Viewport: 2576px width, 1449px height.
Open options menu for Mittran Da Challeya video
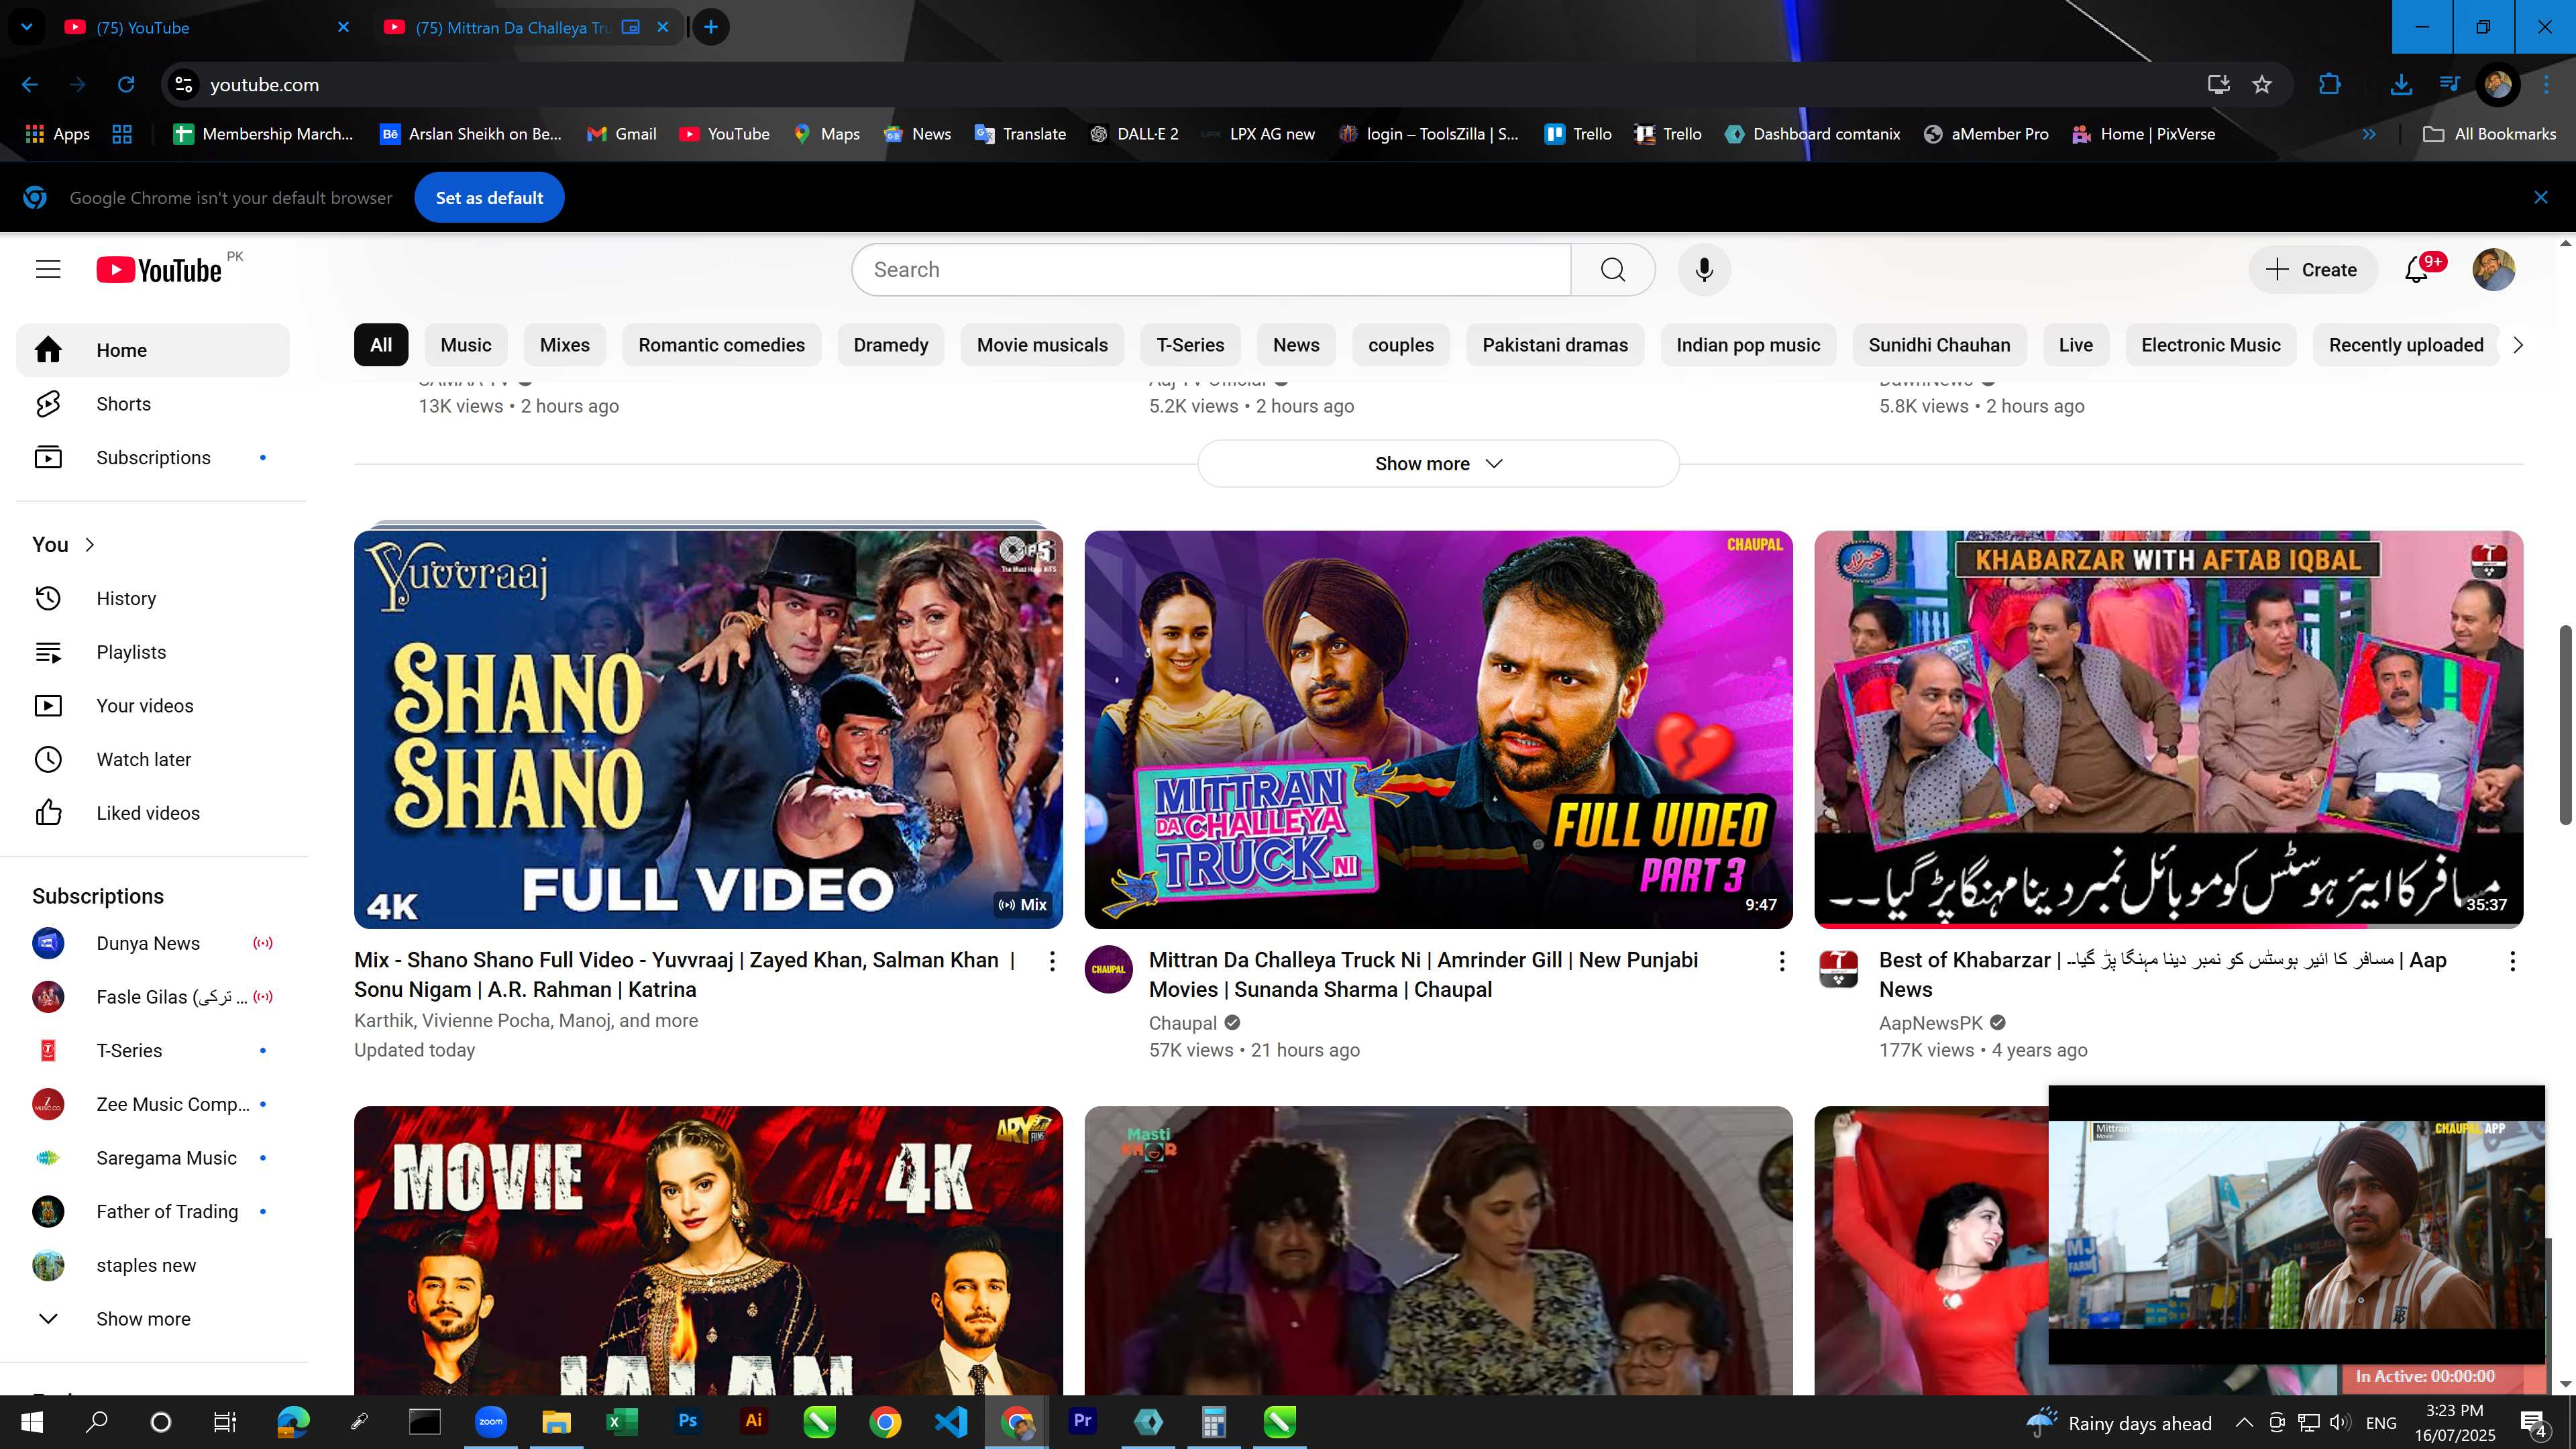click(1781, 961)
